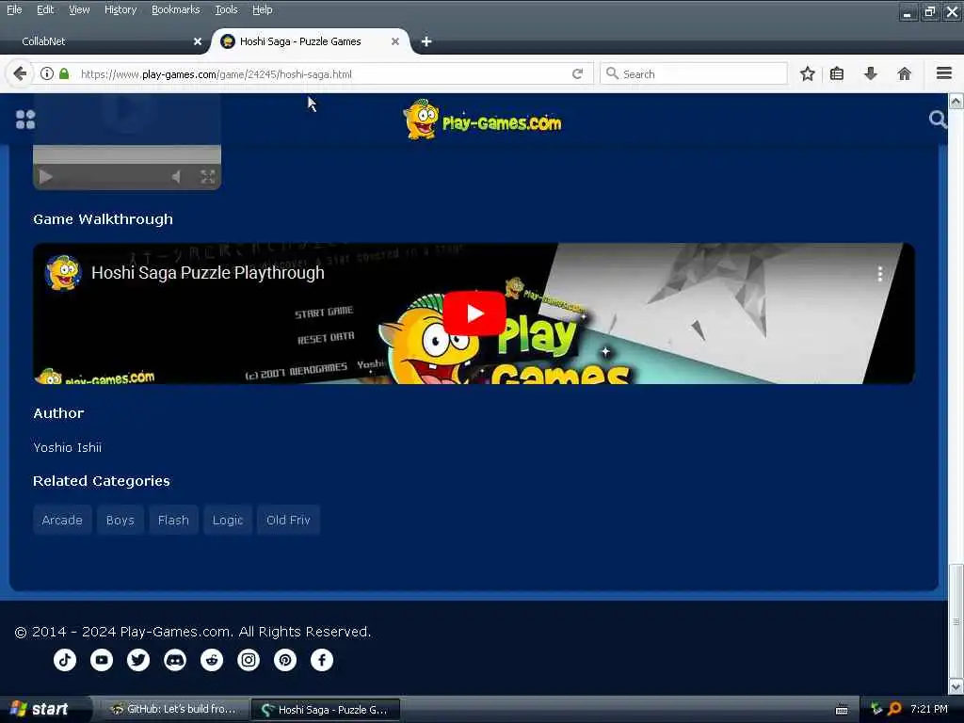Close the Hoshi Saga tab
This screenshot has height=723, width=964.
click(x=395, y=41)
